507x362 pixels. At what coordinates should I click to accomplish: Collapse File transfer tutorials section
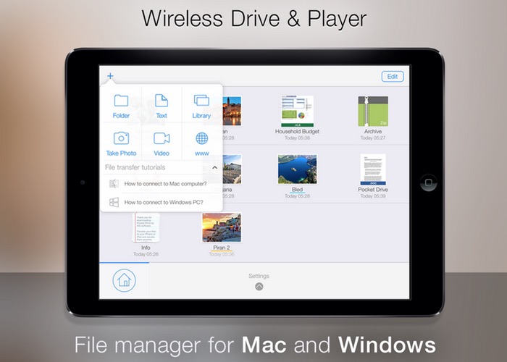(214, 167)
